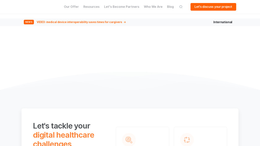The image size is (260, 146).
Task: Go to the Blog page
Action: pos(170,7)
